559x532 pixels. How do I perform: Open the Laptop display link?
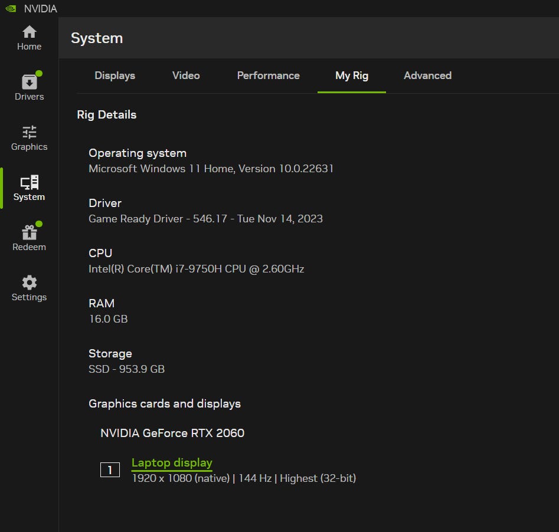[172, 463]
